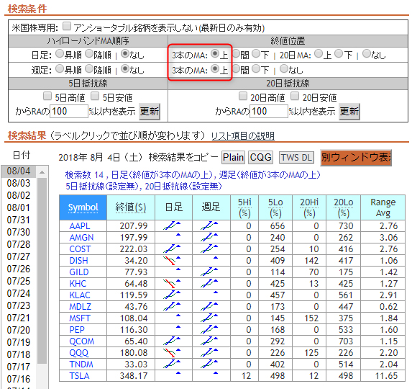The image size is (412, 389).
Task: Select 日足 3本のMA 下 radio
Action: pyautogui.click(x=256, y=54)
